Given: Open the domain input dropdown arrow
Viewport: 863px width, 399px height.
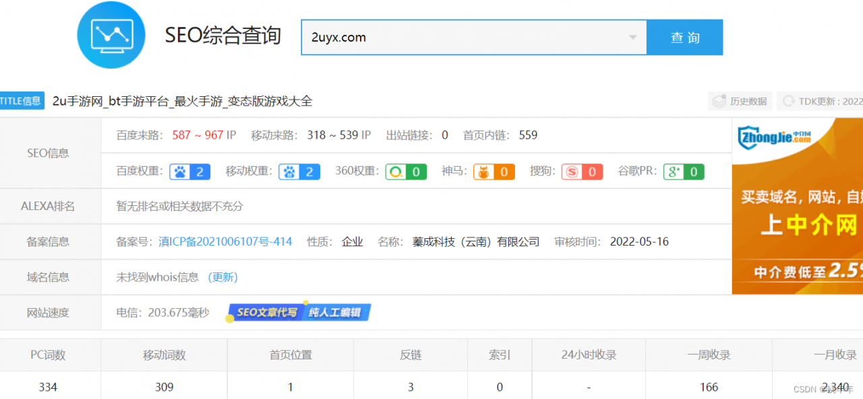Looking at the screenshot, I should (x=632, y=37).
